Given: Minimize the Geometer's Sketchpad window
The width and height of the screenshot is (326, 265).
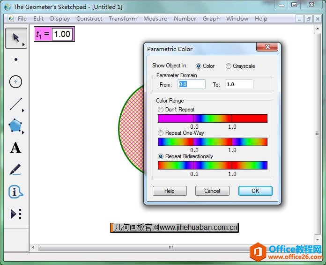Looking at the screenshot, I should click(x=282, y=5).
